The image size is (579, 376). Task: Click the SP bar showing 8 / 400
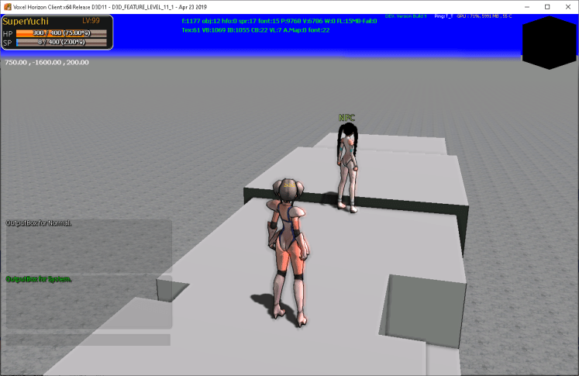coord(61,43)
